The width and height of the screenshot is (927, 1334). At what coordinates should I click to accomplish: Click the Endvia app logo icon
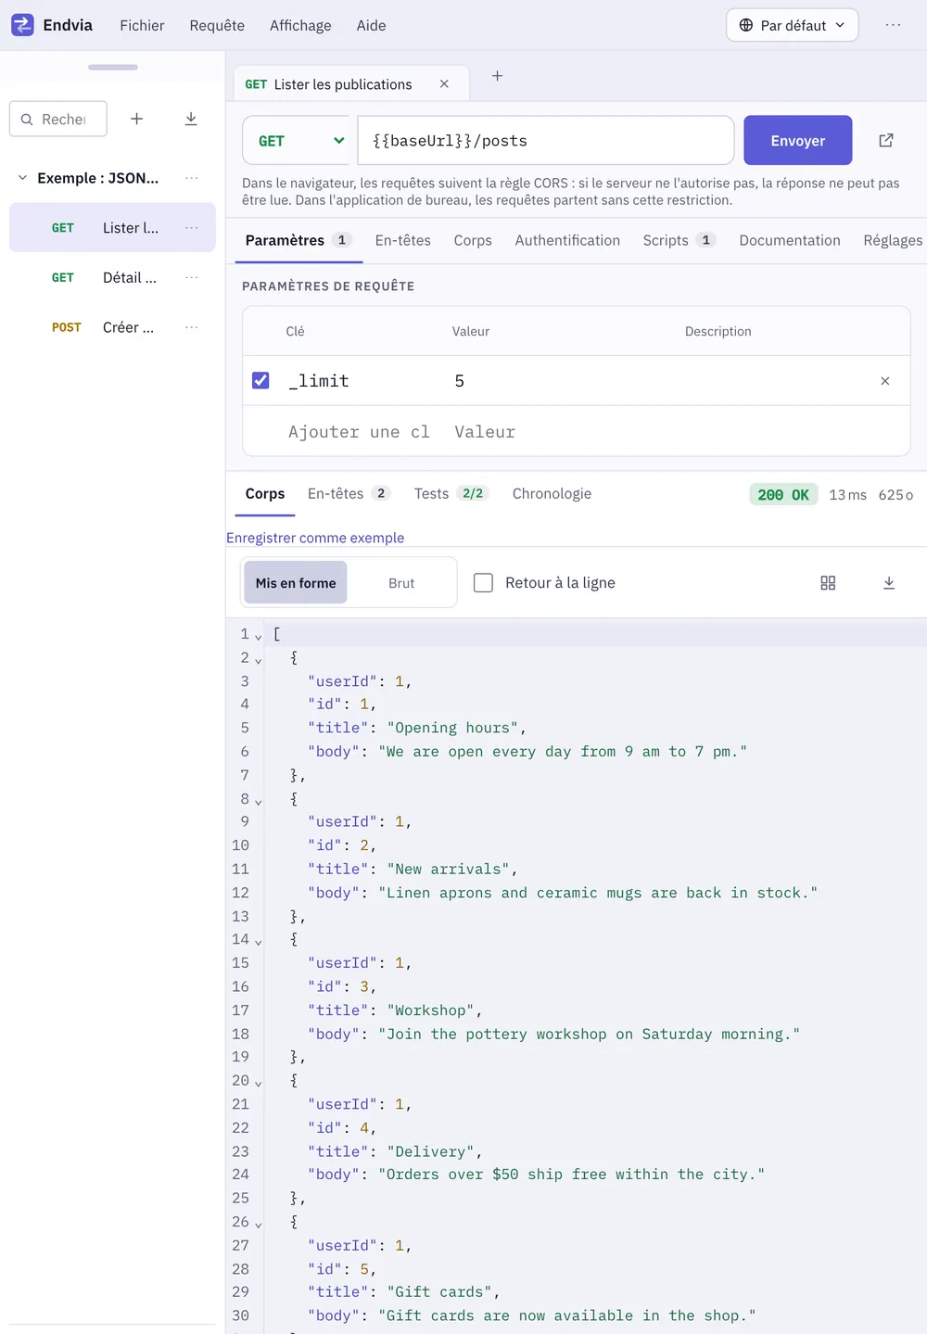pyautogui.click(x=22, y=25)
